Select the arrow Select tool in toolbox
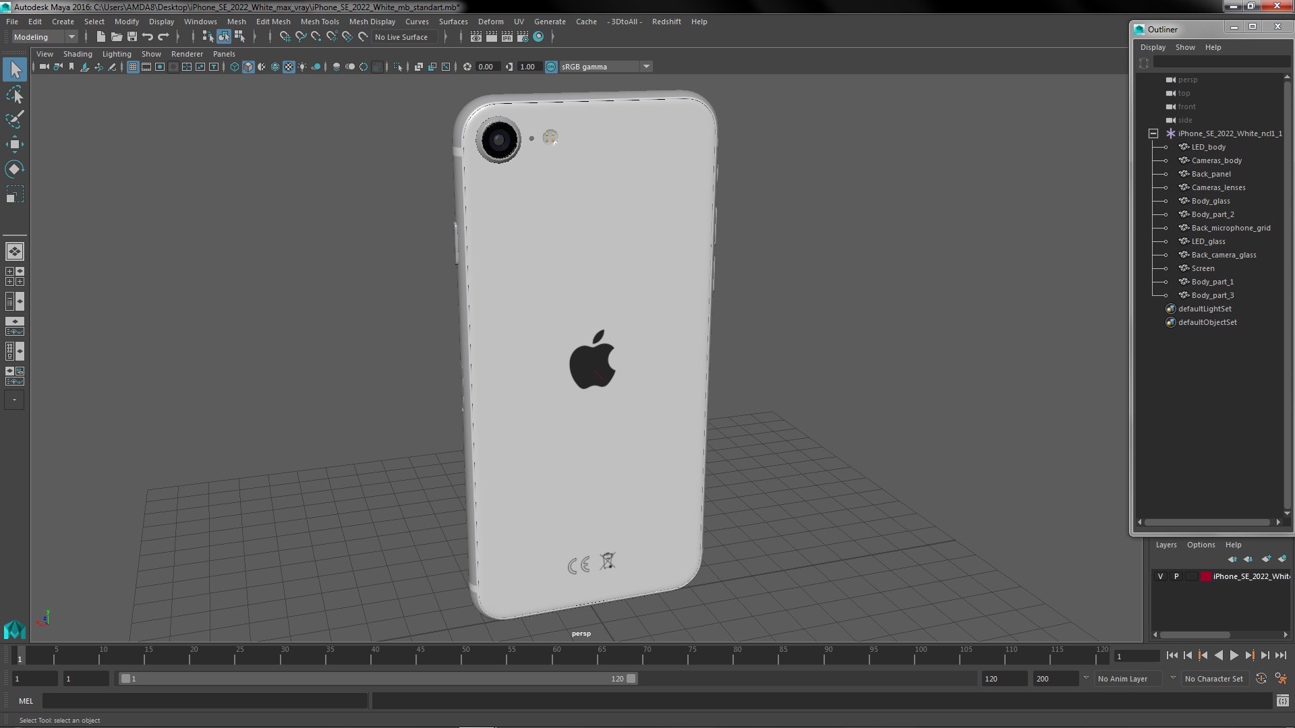Screen dimensions: 1295x728 15,69
